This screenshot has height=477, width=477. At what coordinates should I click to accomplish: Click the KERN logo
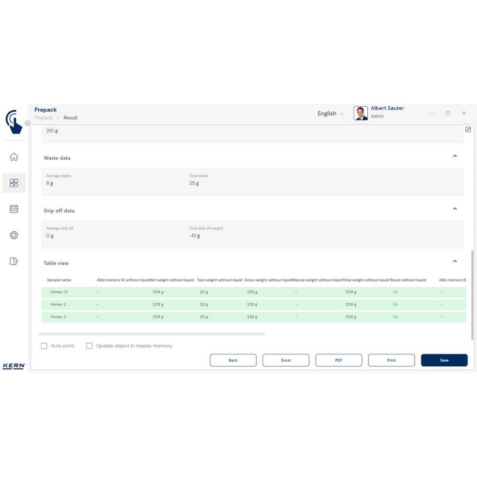click(x=13, y=366)
